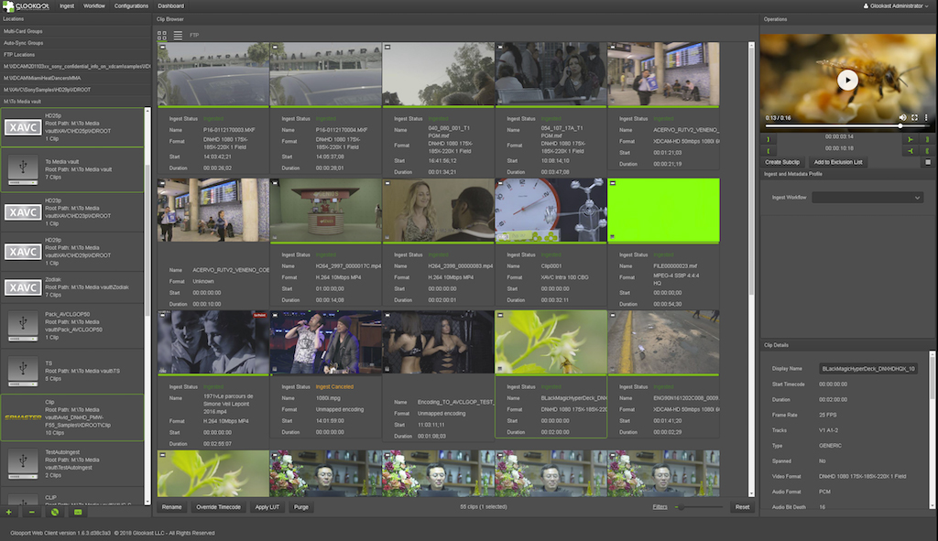Image resolution: width=938 pixels, height=541 pixels.
Task: Select the HD25p XAVC location card
Action: point(72,127)
